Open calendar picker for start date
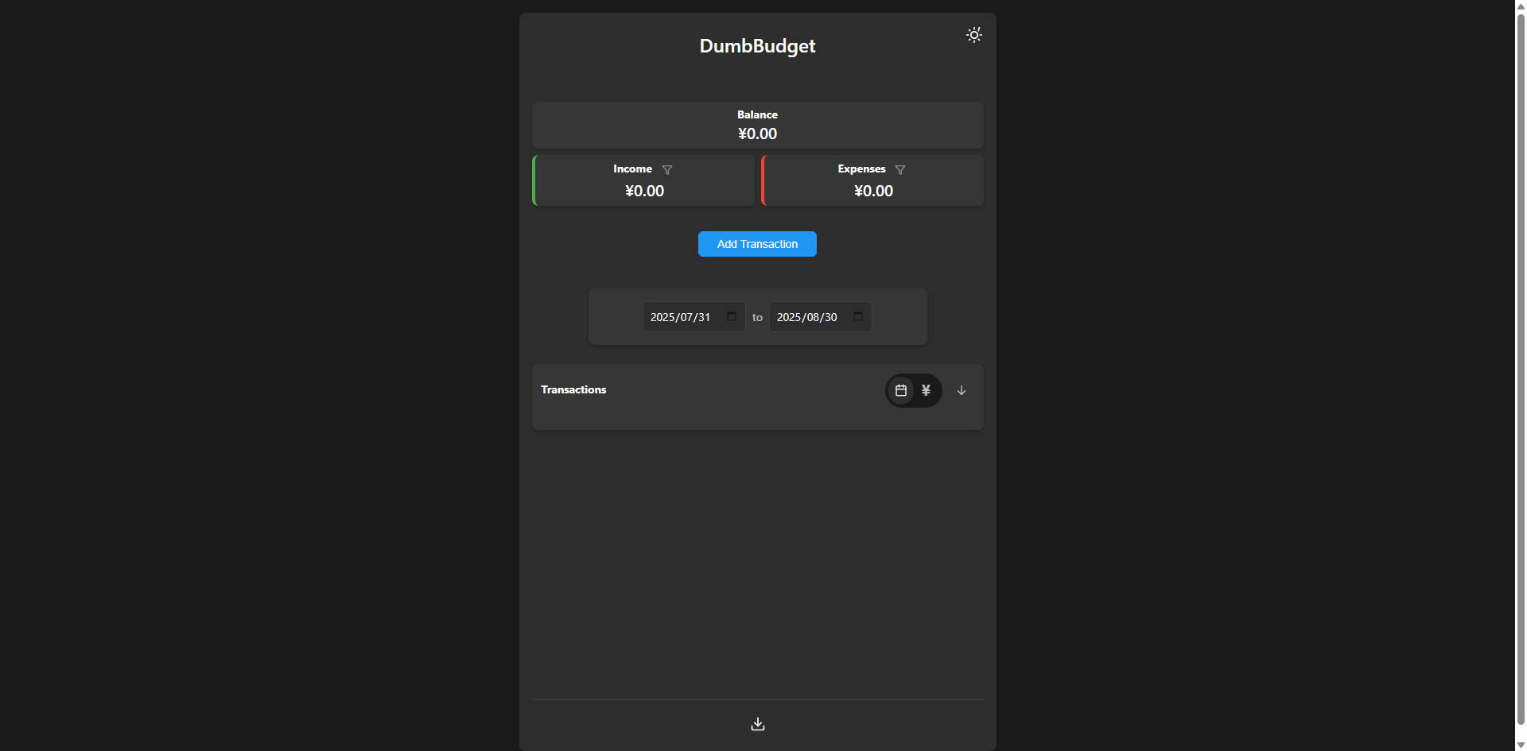Image resolution: width=1527 pixels, height=751 pixels. (732, 316)
